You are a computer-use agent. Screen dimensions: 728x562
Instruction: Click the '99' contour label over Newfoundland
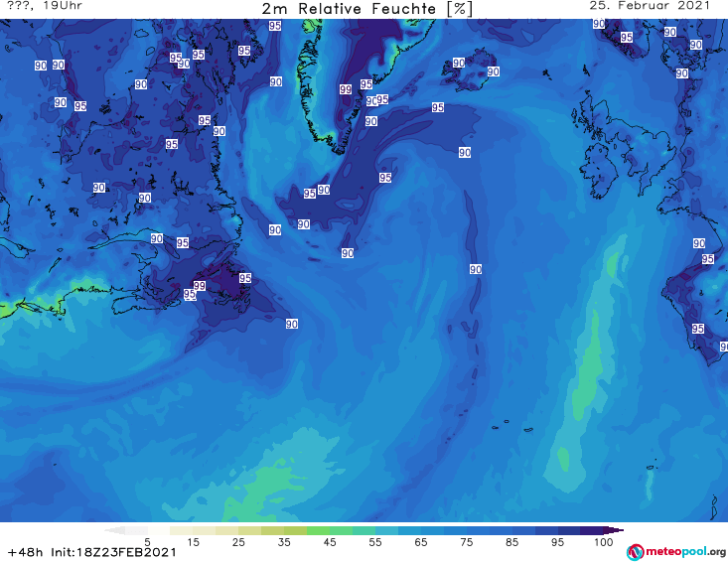click(200, 286)
